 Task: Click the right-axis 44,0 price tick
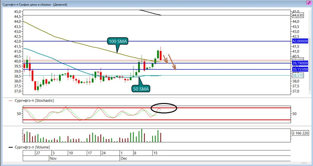tap(295, 22)
